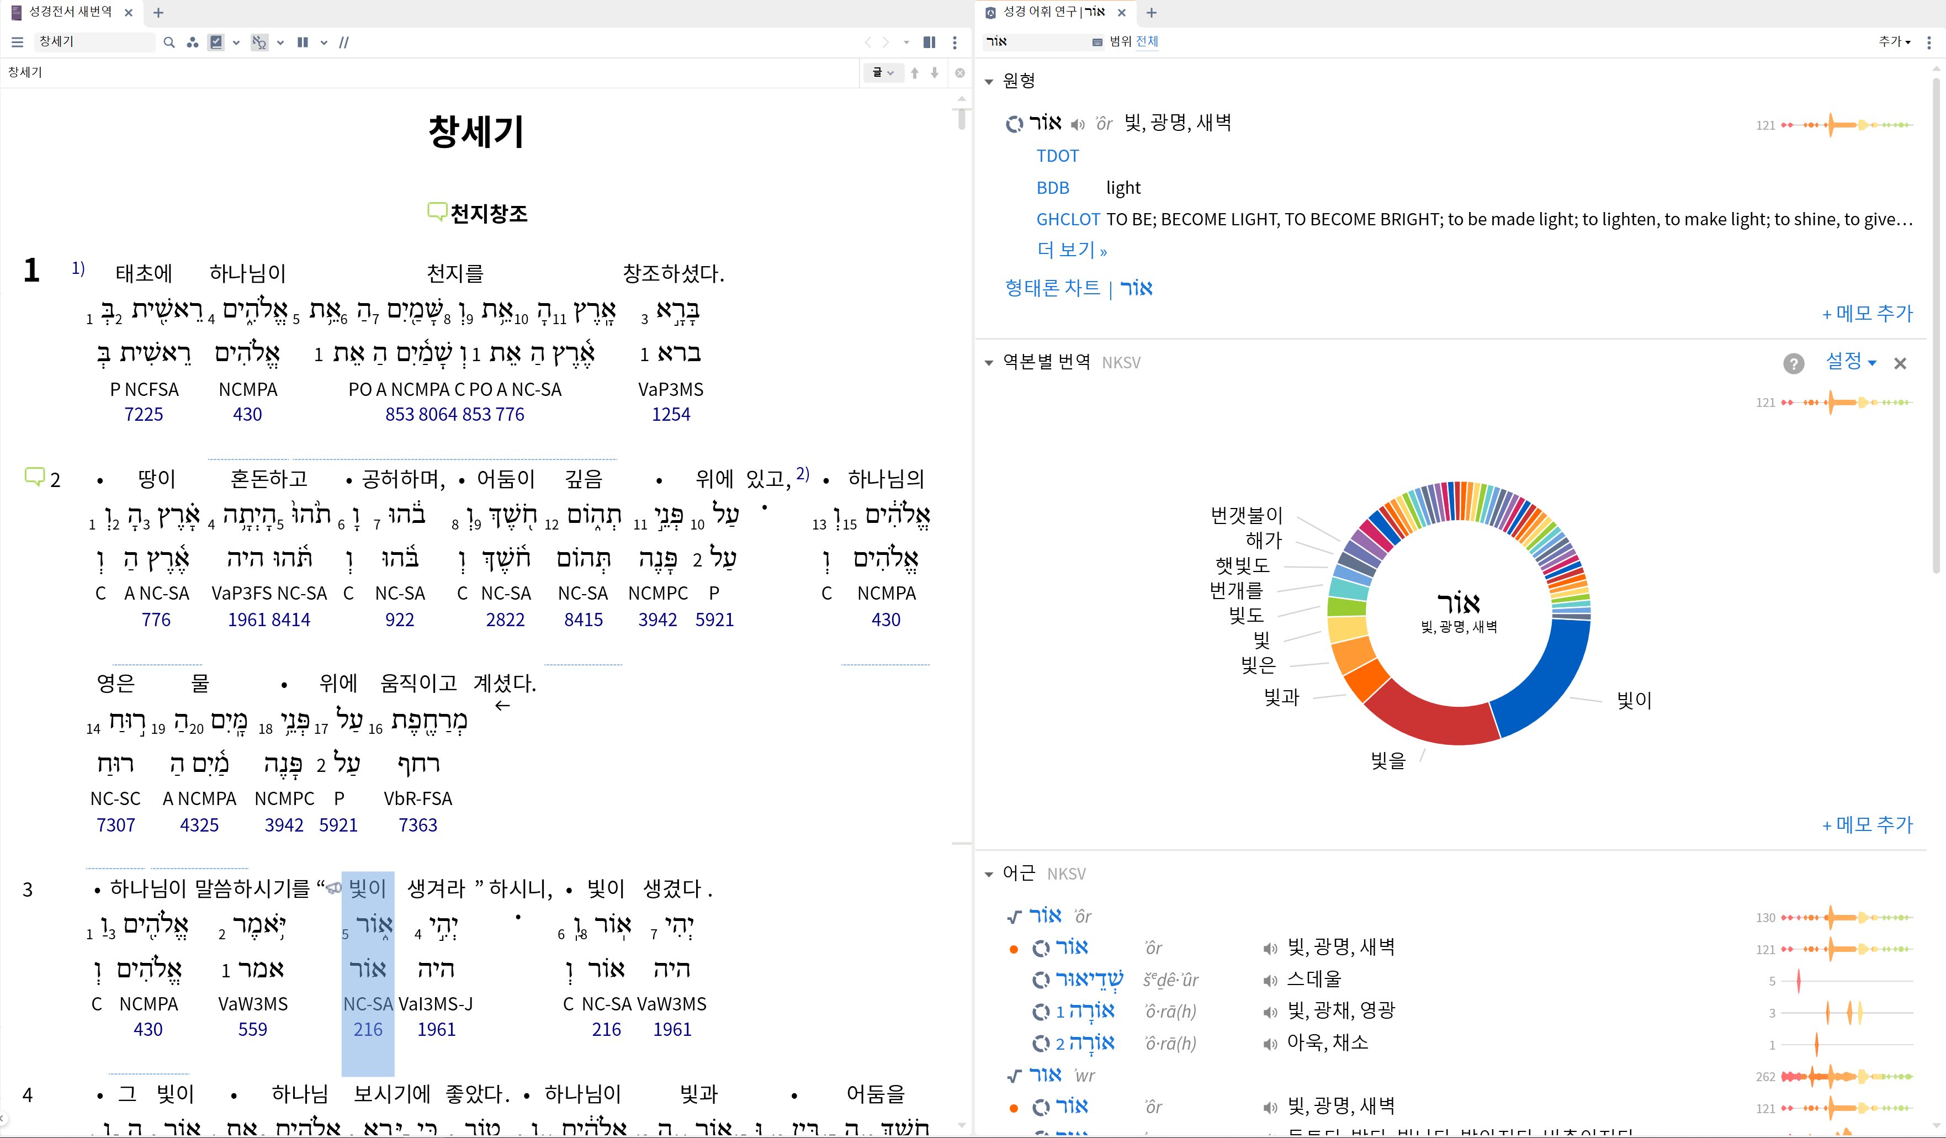1946x1138 pixels.
Task: Collapse the 어근 section
Action: 989,874
